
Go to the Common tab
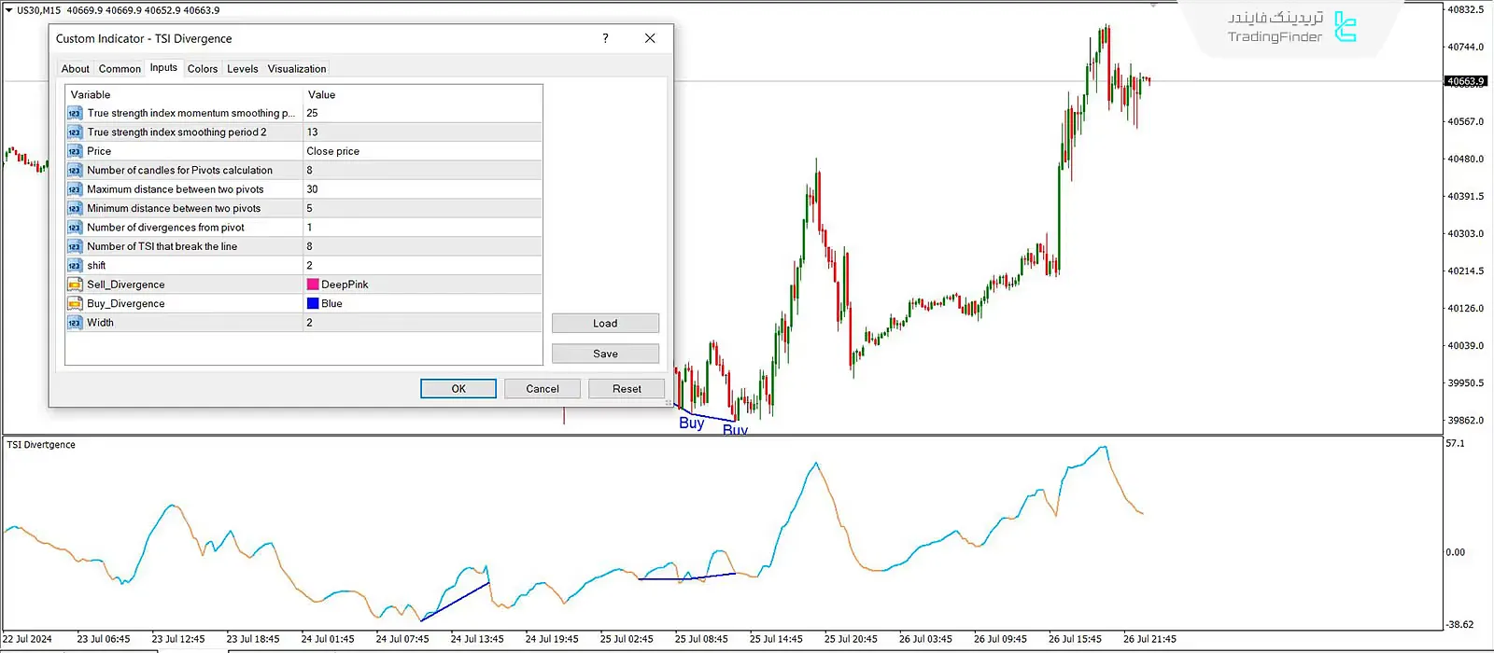(x=120, y=69)
